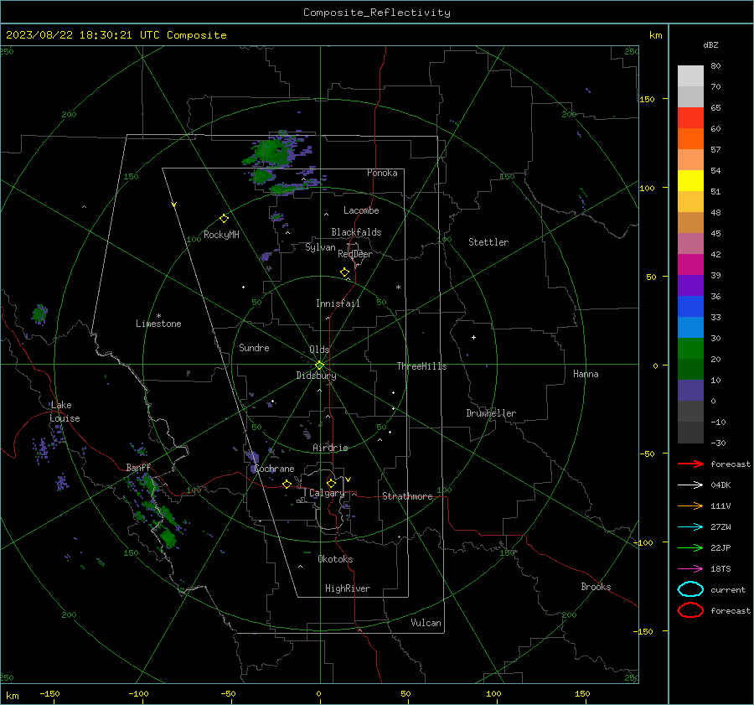This screenshot has height=705, width=754.
Task: Click the Ponoka city label
Action: pyautogui.click(x=382, y=173)
